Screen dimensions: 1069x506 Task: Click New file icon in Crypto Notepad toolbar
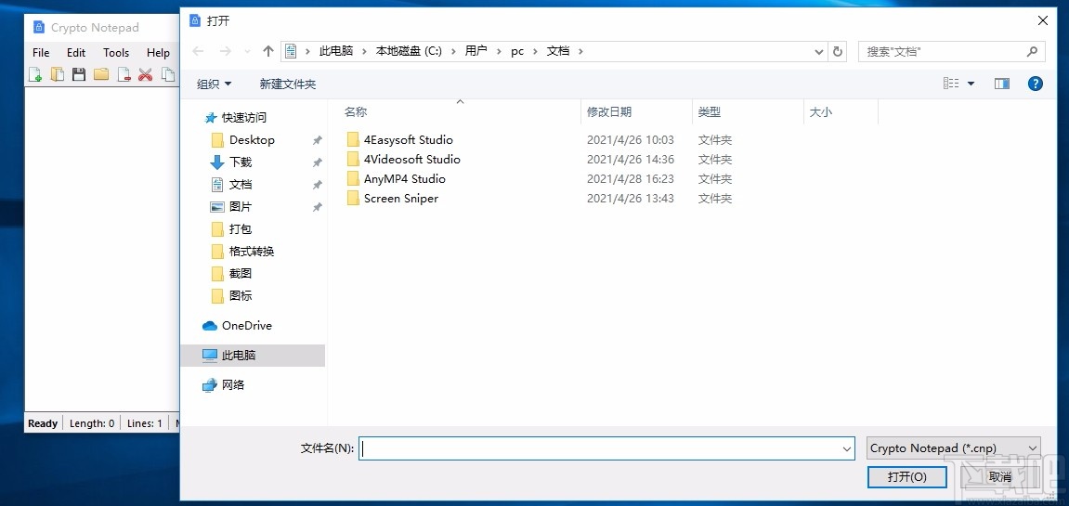point(35,74)
